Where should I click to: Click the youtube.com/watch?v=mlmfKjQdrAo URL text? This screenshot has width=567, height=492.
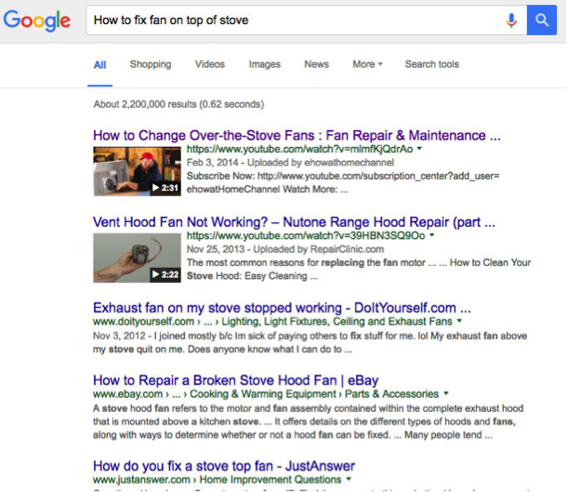299,149
